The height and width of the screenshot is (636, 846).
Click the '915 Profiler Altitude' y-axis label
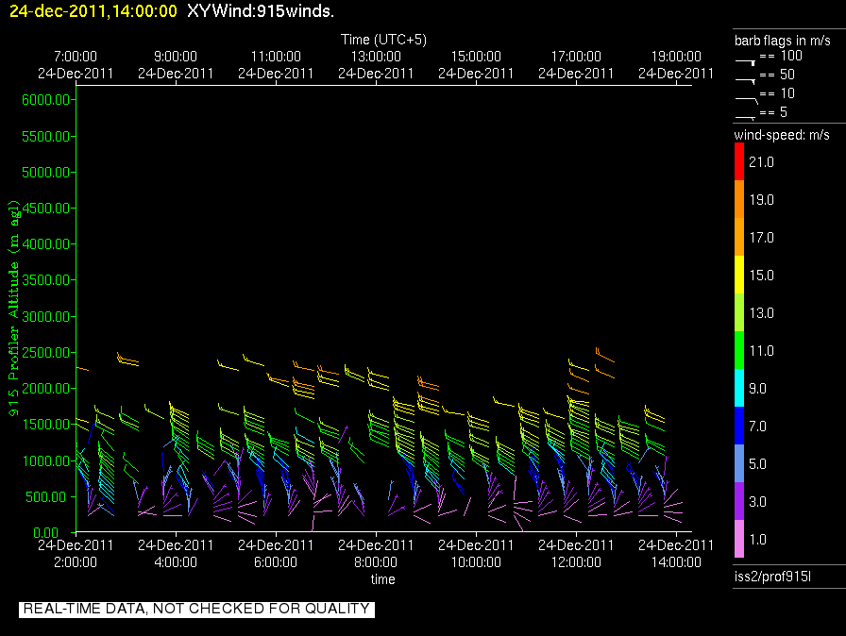(14, 307)
